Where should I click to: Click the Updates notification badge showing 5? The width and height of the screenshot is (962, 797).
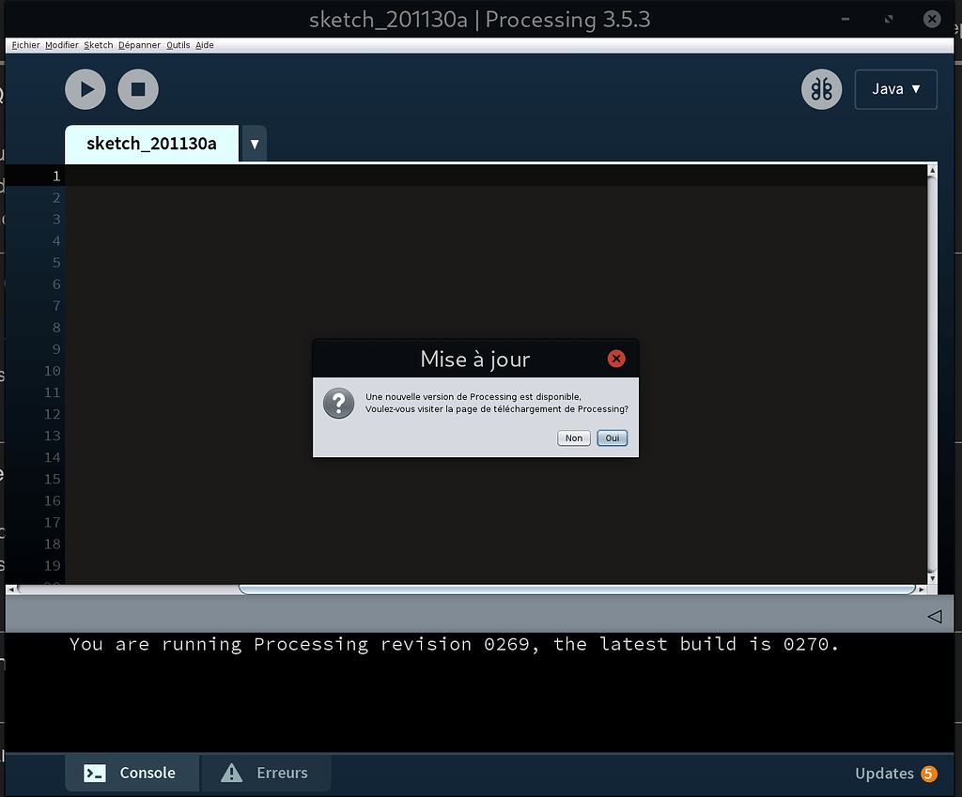[x=927, y=774]
